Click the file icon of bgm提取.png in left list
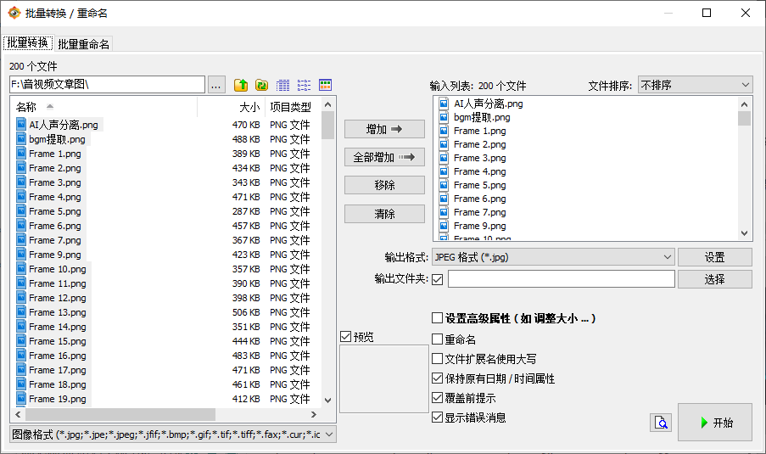766x454 pixels. coord(21,139)
